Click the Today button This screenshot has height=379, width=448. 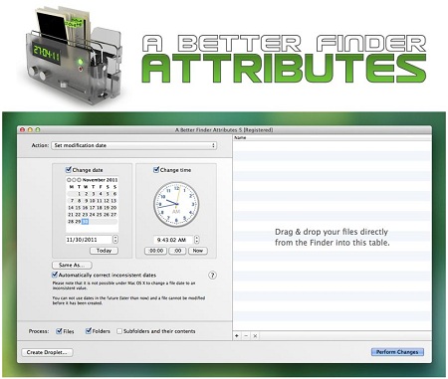click(x=104, y=251)
